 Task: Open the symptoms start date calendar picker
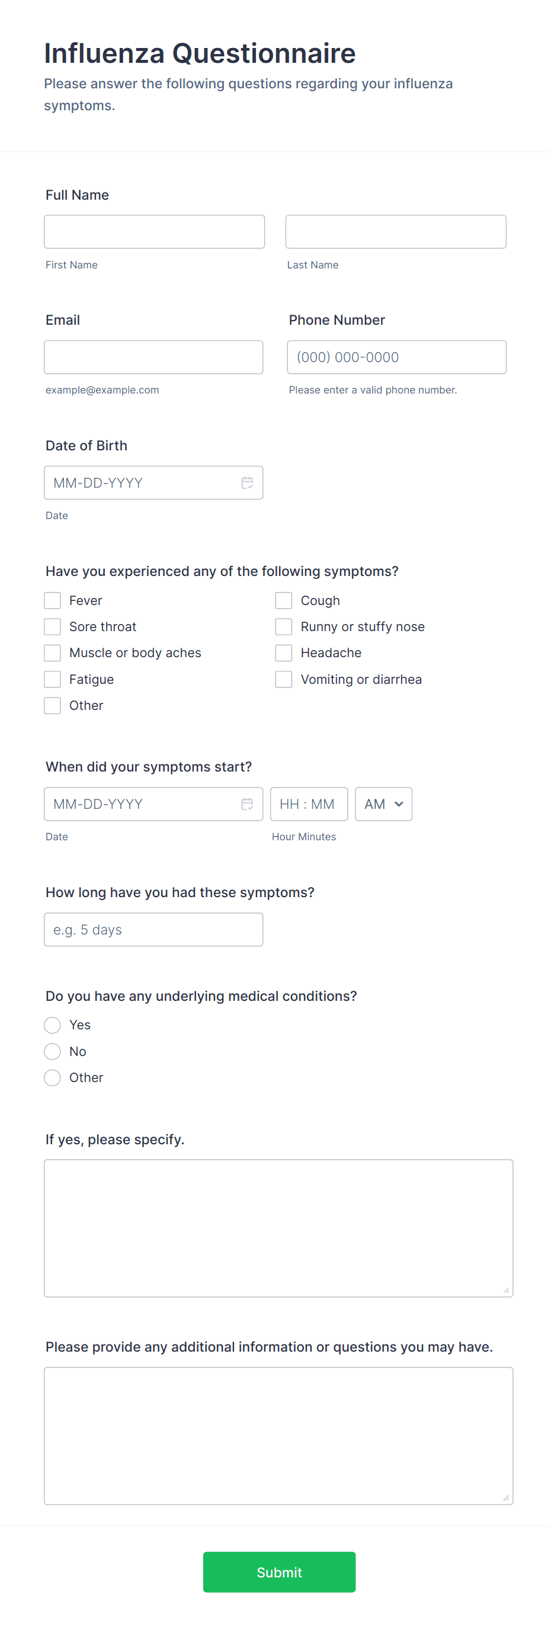click(x=247, y=804)
